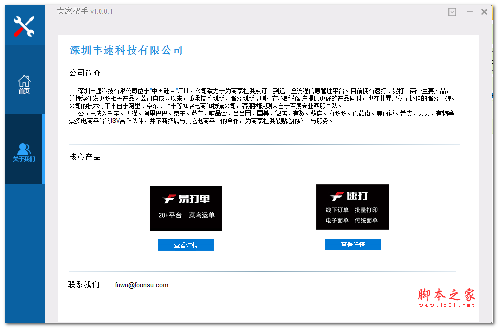
Task: Open the title bar dropdown menu icon
Action: click(x=452, y=12)
